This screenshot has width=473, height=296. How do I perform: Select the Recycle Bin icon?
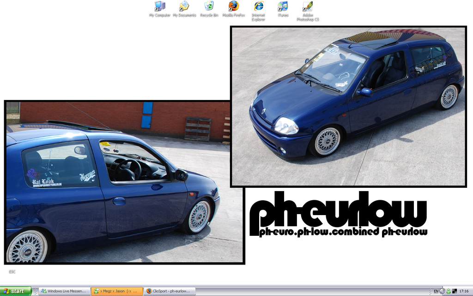[209, 6]
